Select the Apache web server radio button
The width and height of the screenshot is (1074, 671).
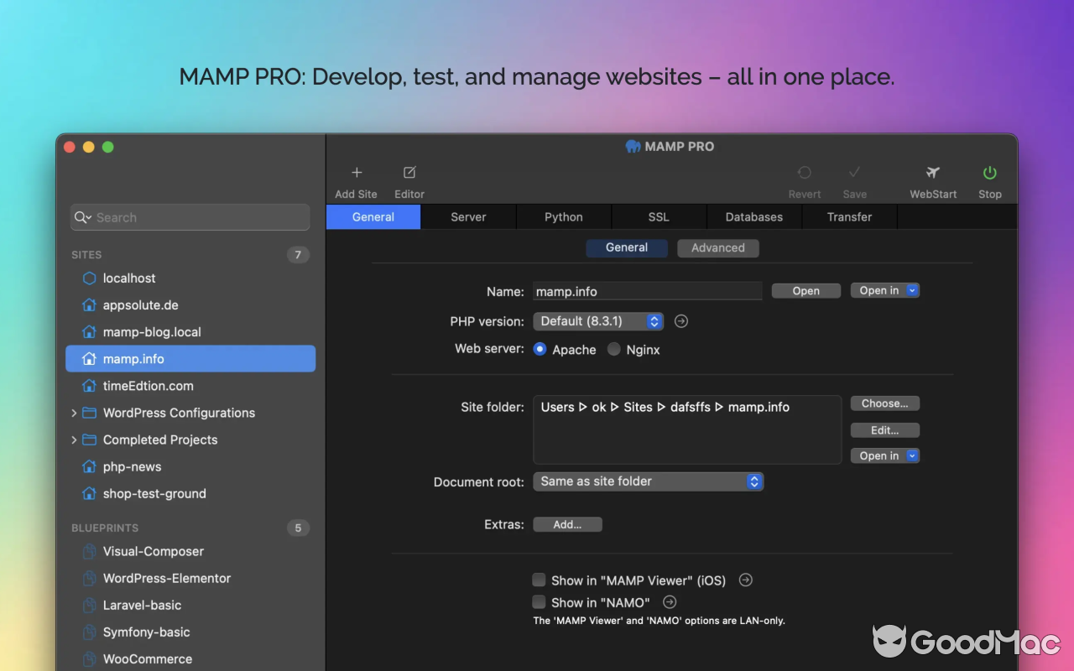pos(540,349)
